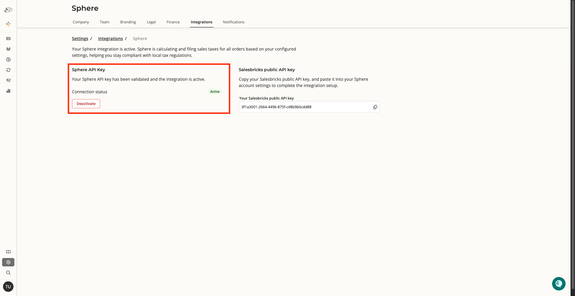Switch to the Finance tab
The height and width of the screenshot is (296, 575).
tap(173, 22)
